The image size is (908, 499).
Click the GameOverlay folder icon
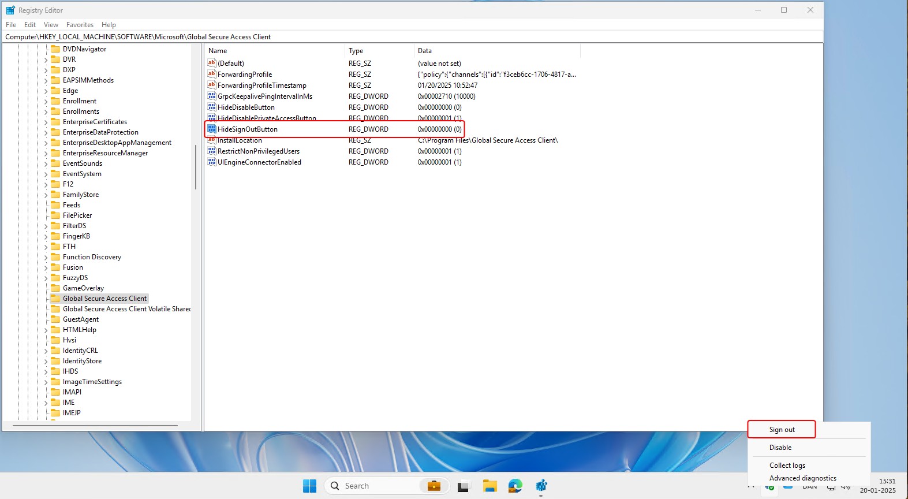55,288
